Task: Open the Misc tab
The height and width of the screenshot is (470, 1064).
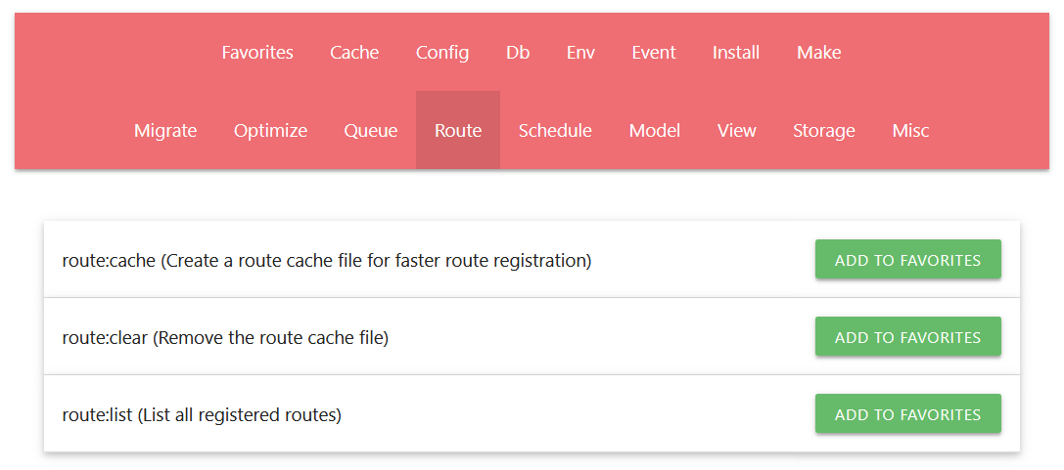Action: tap(911, 131)
